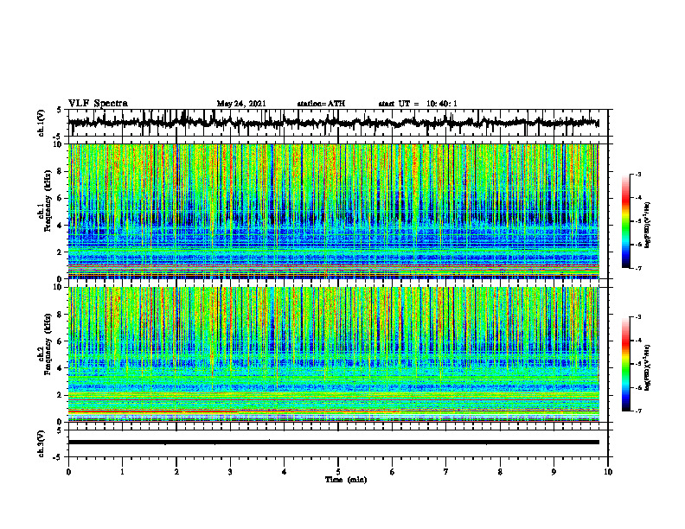This screenshot has width=685, height=529.
Task: Click the "10" frequency tick of ch.1 panel
Action: 59,144
